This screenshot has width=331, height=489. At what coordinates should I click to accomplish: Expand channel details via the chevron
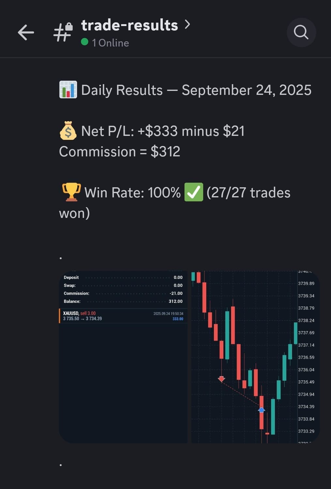[187, 24]
